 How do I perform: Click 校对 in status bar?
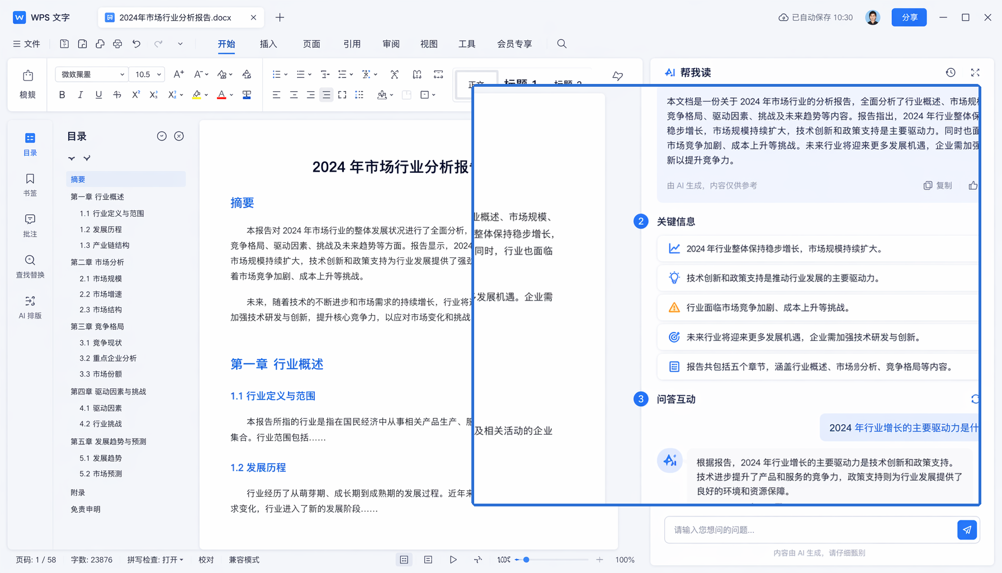206,560
